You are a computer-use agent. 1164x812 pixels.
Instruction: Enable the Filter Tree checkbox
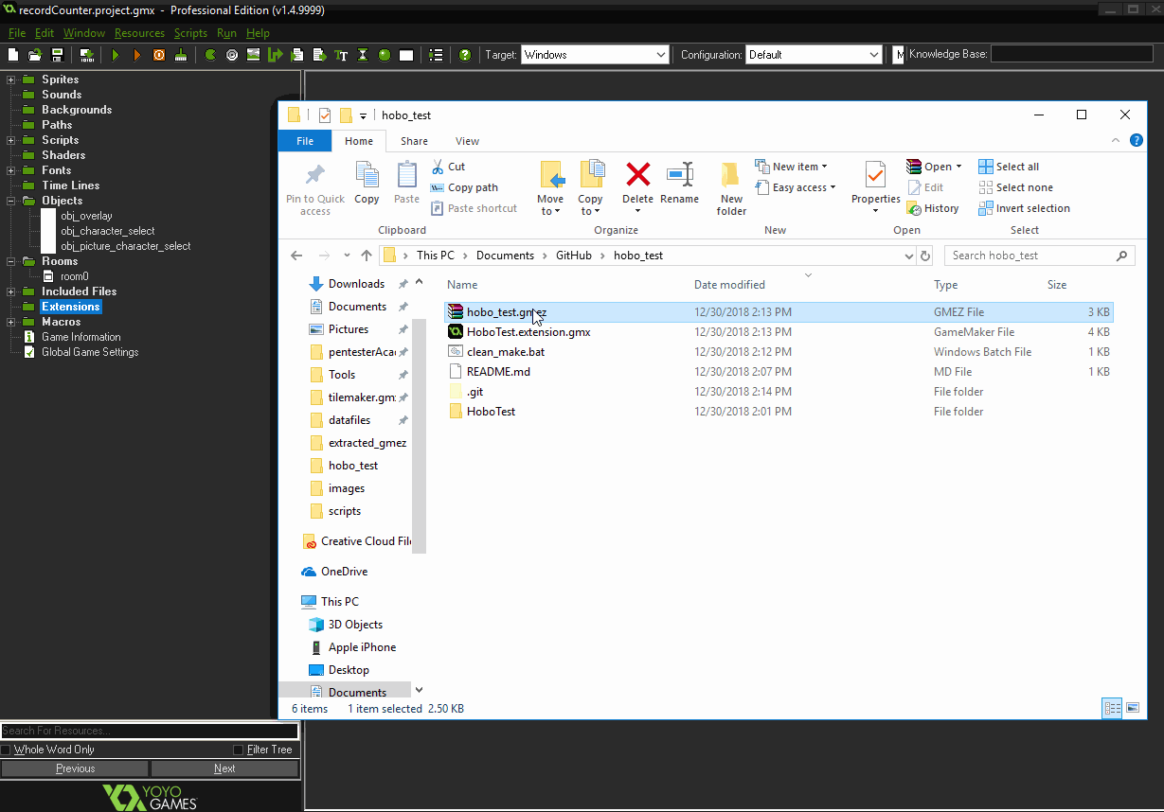(238, 750)
